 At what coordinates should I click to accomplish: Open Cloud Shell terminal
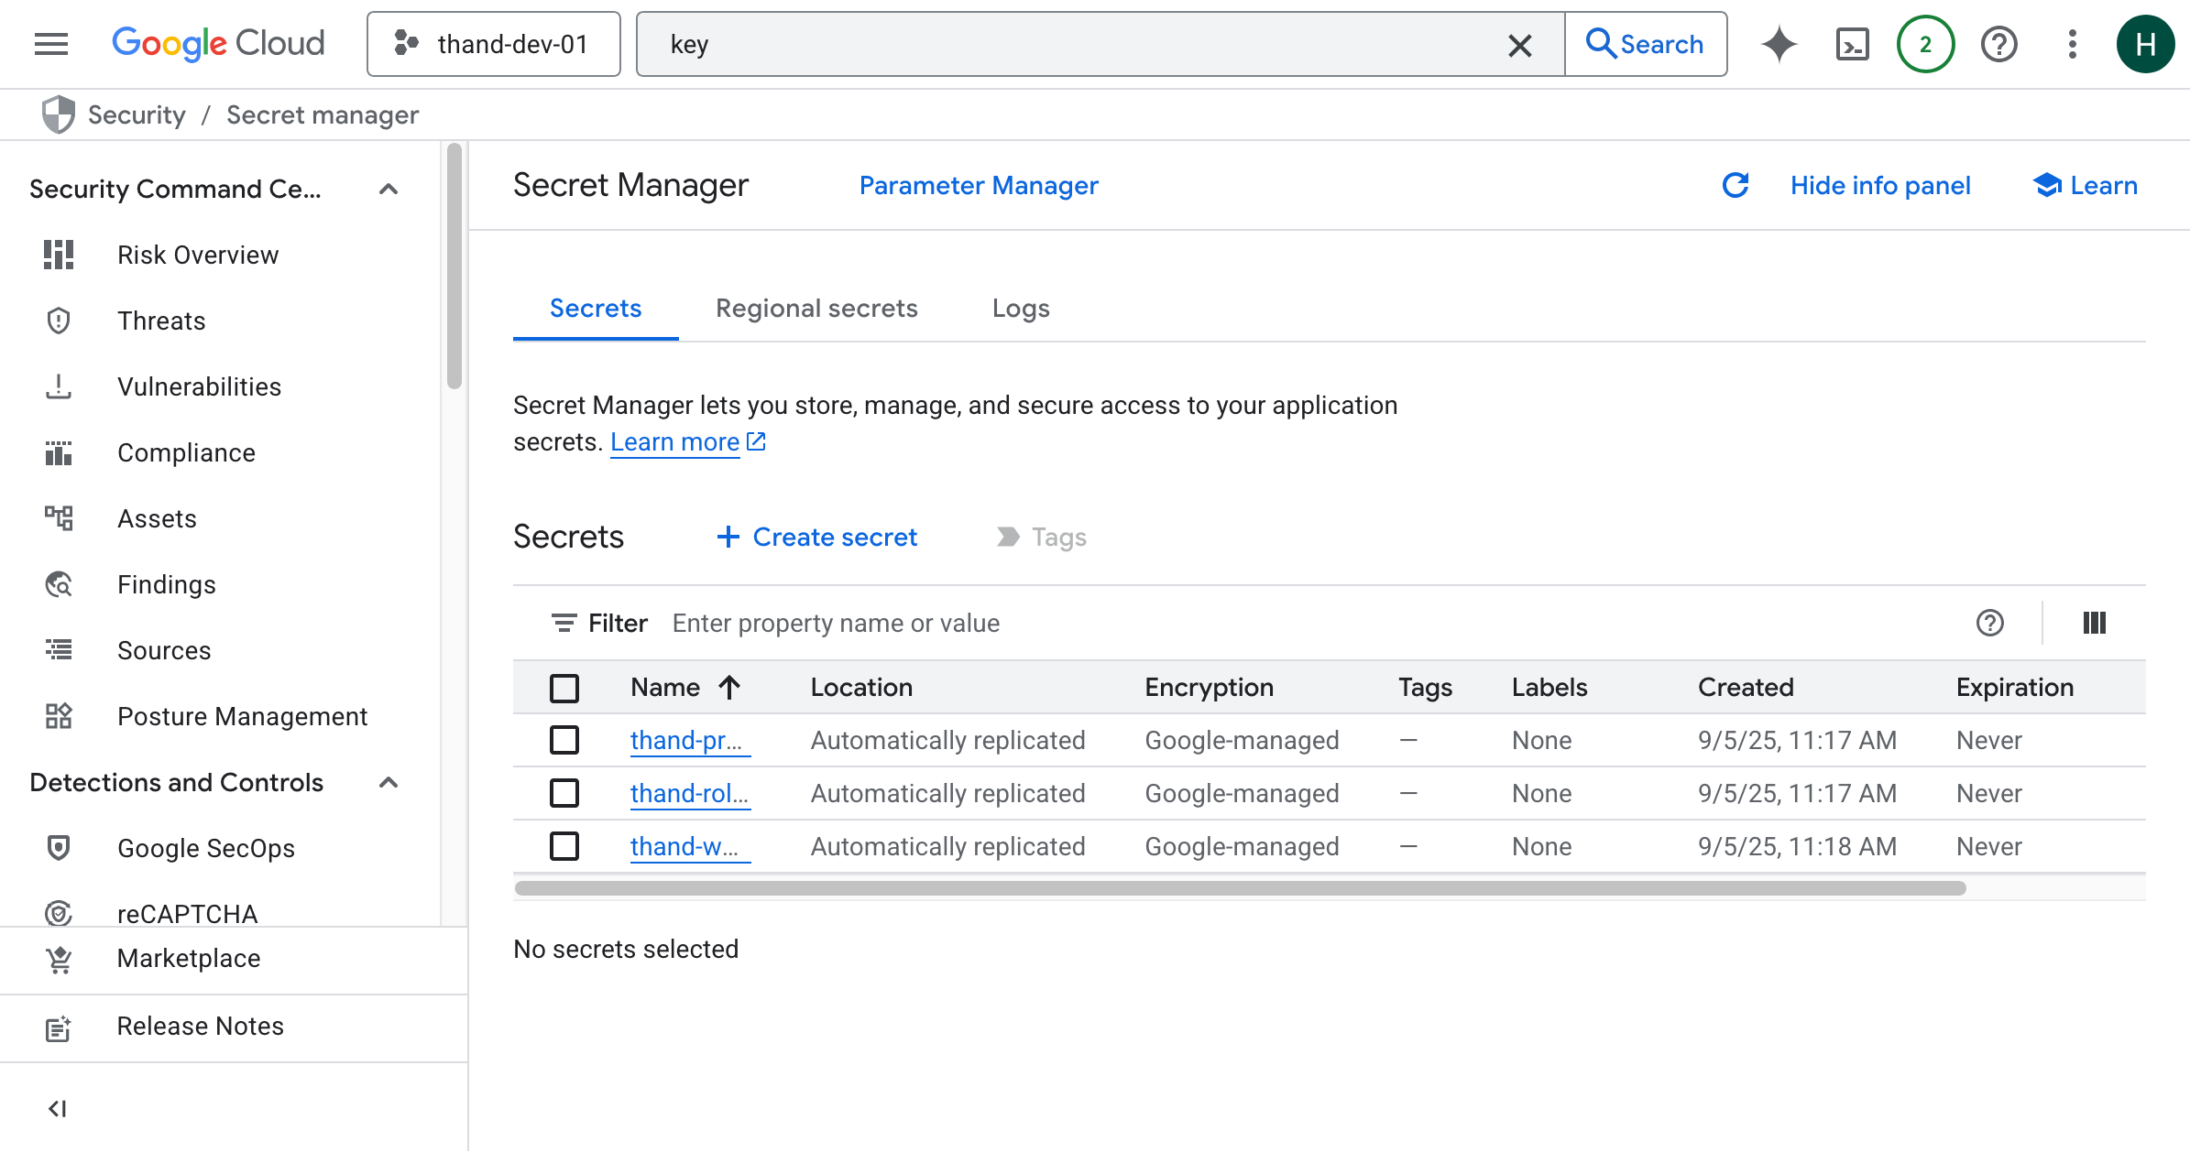click(1852, 43)
